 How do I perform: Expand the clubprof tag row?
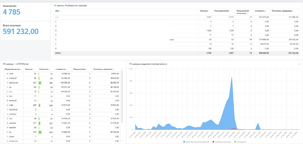click(x=7, y=78)
